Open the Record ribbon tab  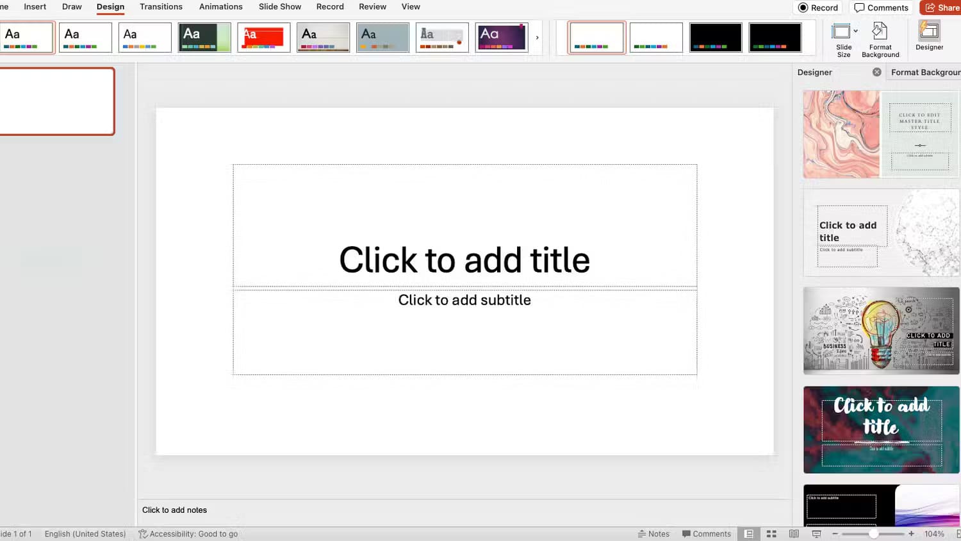click(330, 6)
